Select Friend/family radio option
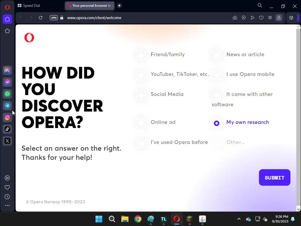Viewport: 301px width, 226px height. point(141,55)
